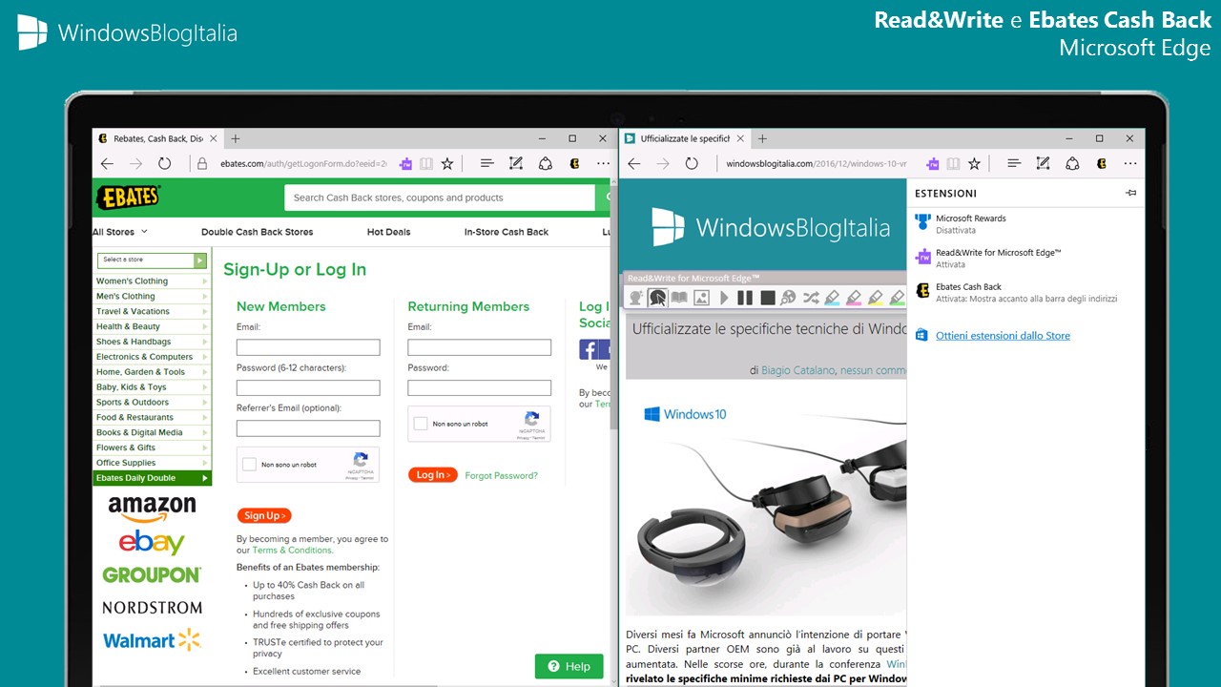
Task: Open web note in WindowsBlogItalia window
Action: [1043, 163]
